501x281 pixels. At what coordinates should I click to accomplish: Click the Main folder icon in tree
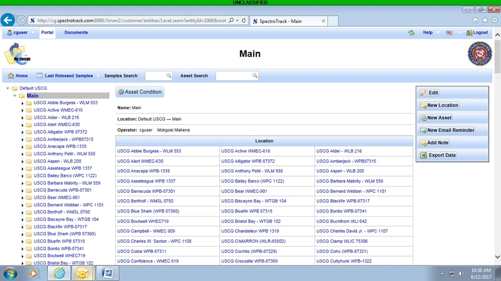pyautogui.click(x=22, y=96)
